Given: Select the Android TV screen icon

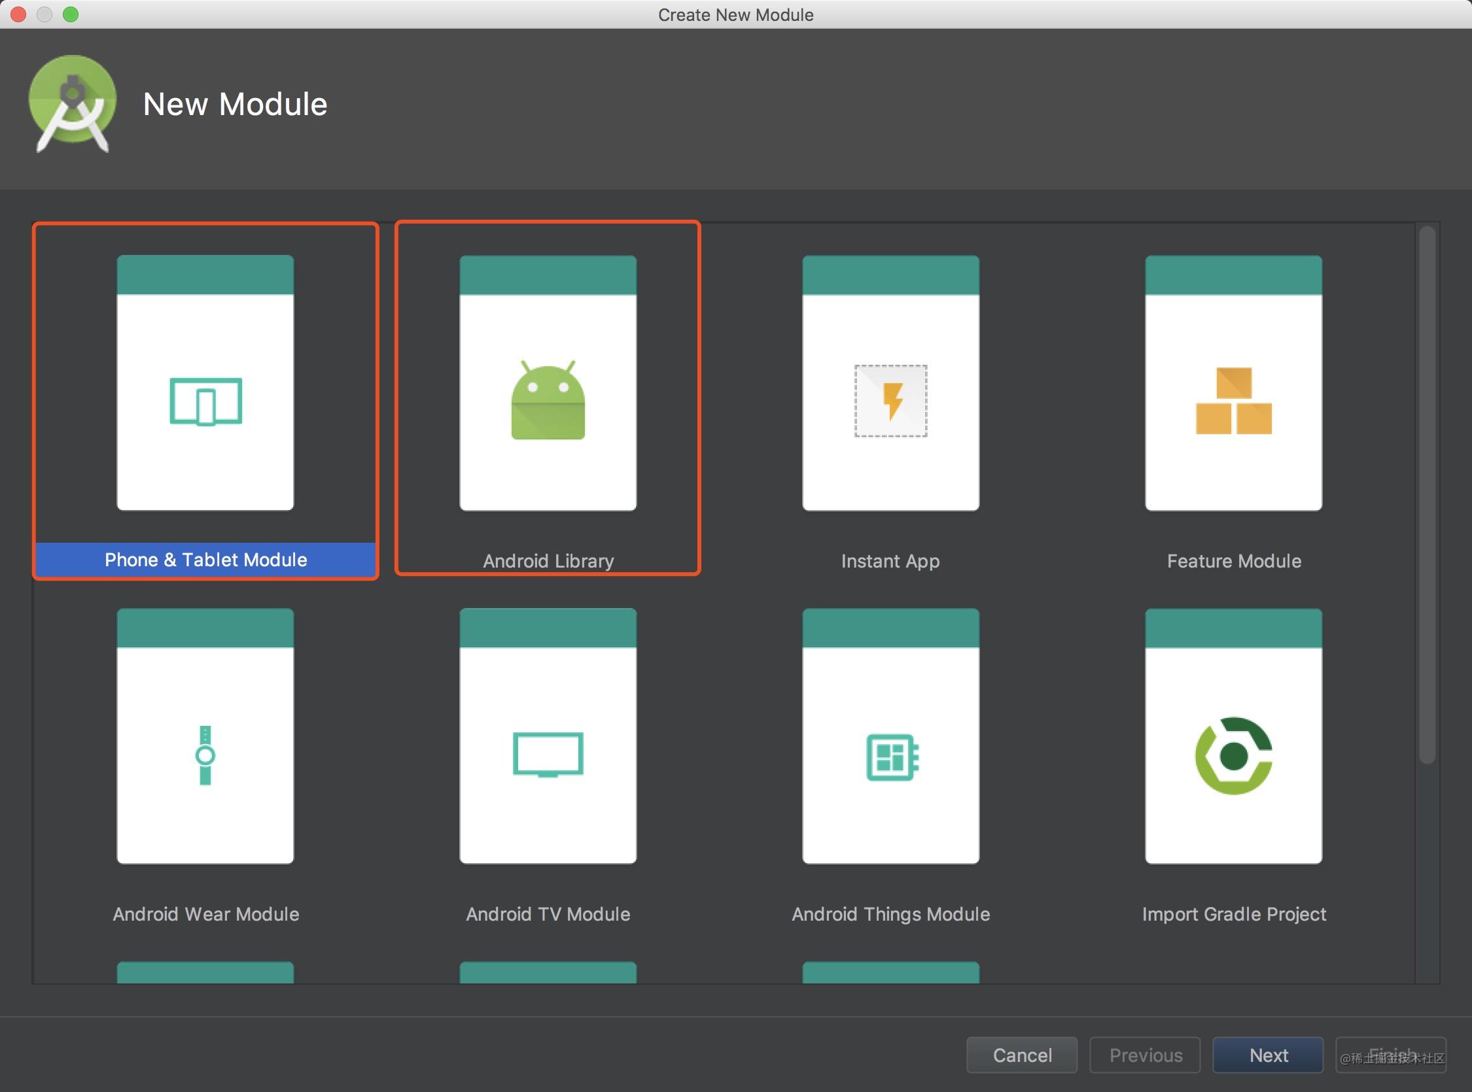Looking at the screenshot, I should tap(548, 754).
